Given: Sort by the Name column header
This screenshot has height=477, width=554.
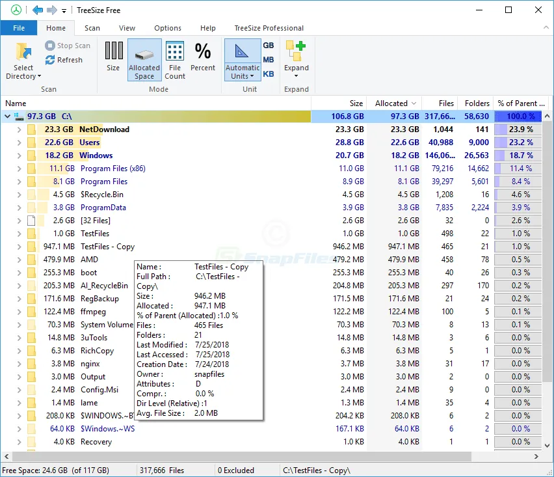Looking at the screenshot, I should coord(156,103).
